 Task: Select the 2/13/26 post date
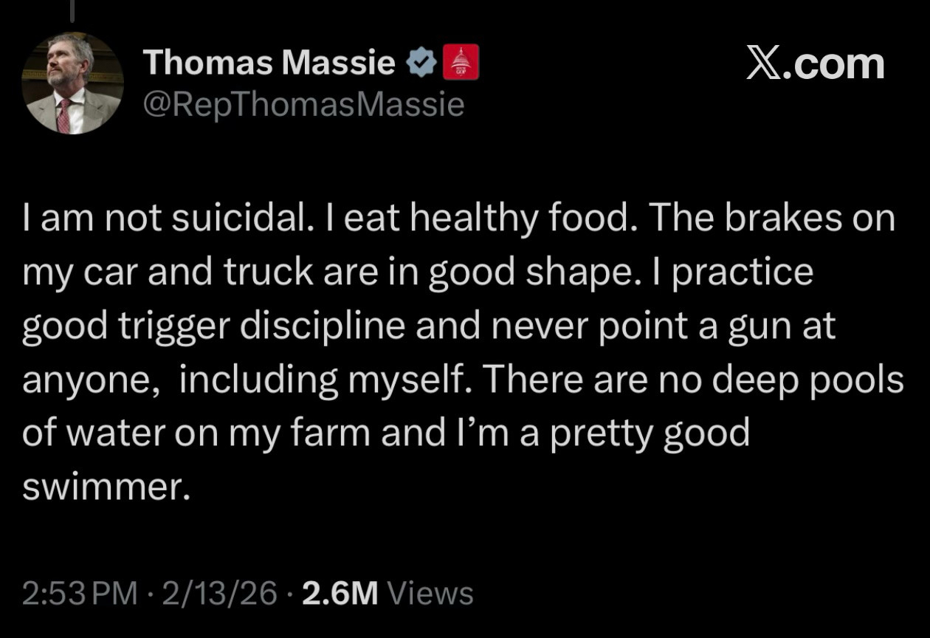pyautogui.click(x=221, y=593)
